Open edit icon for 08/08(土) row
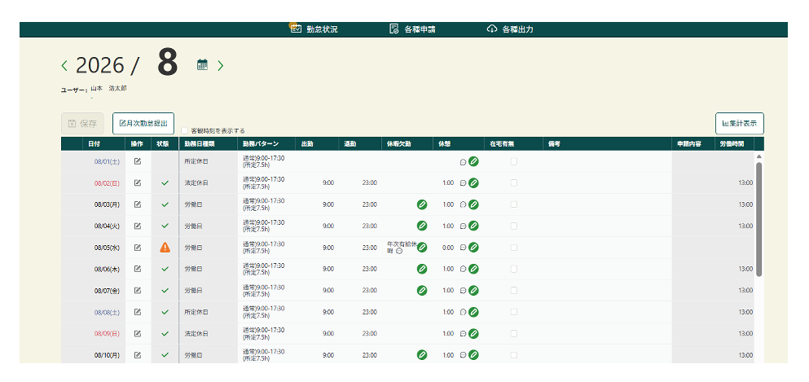 138,312
